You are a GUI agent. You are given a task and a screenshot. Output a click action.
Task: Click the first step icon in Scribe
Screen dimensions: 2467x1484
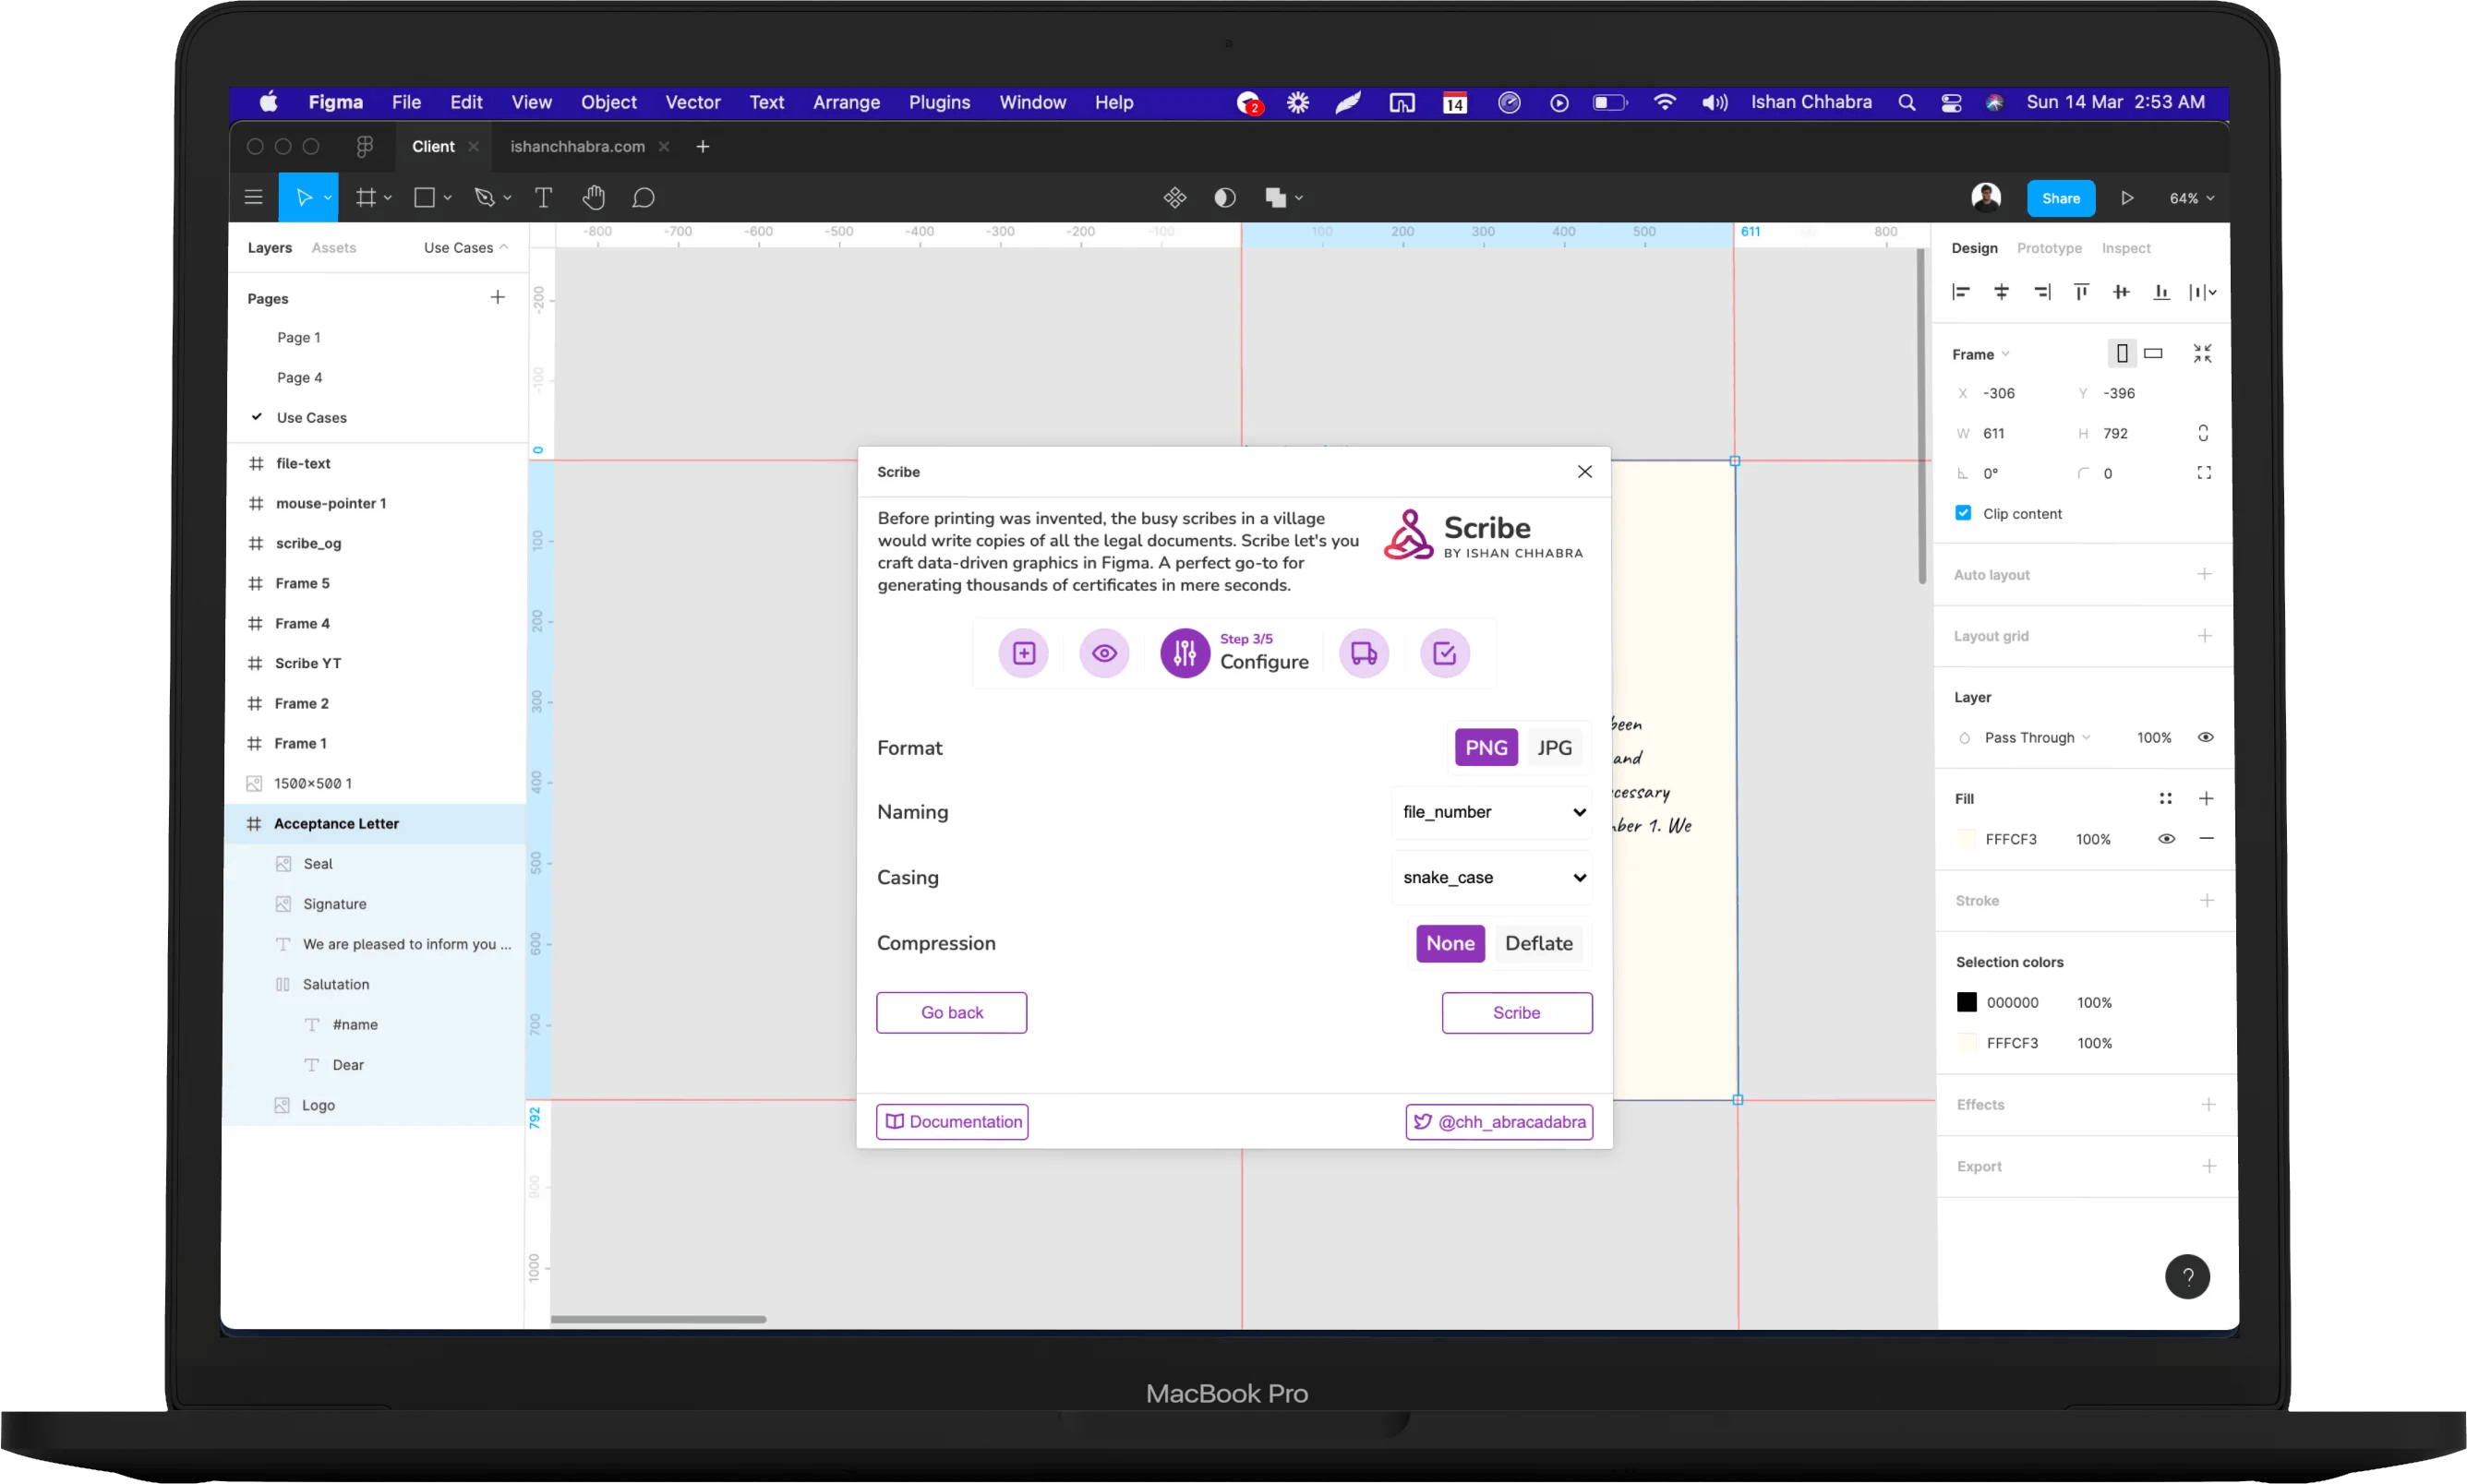[x=1023, y=653]
